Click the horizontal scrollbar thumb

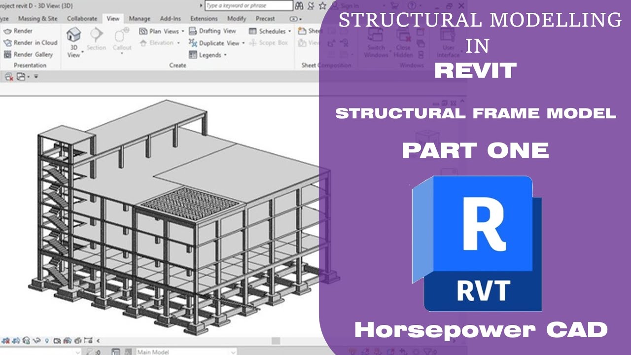point(276,341)
